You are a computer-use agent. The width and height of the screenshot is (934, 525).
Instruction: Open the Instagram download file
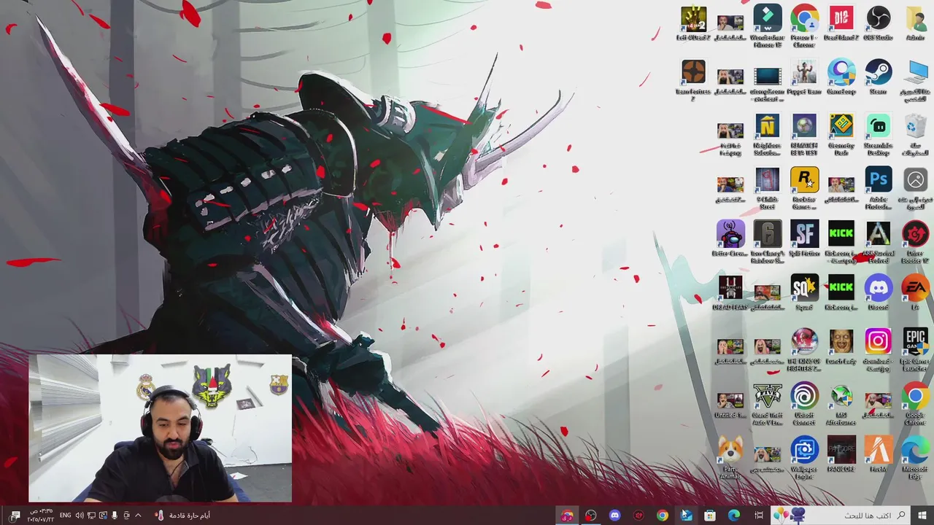[x=879, y=350]
